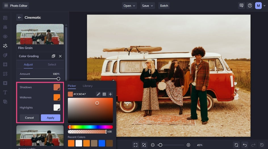Screen dimensions: 268x149
Task: Open the Highlights color swatch
Action: [x=57, y=108]
